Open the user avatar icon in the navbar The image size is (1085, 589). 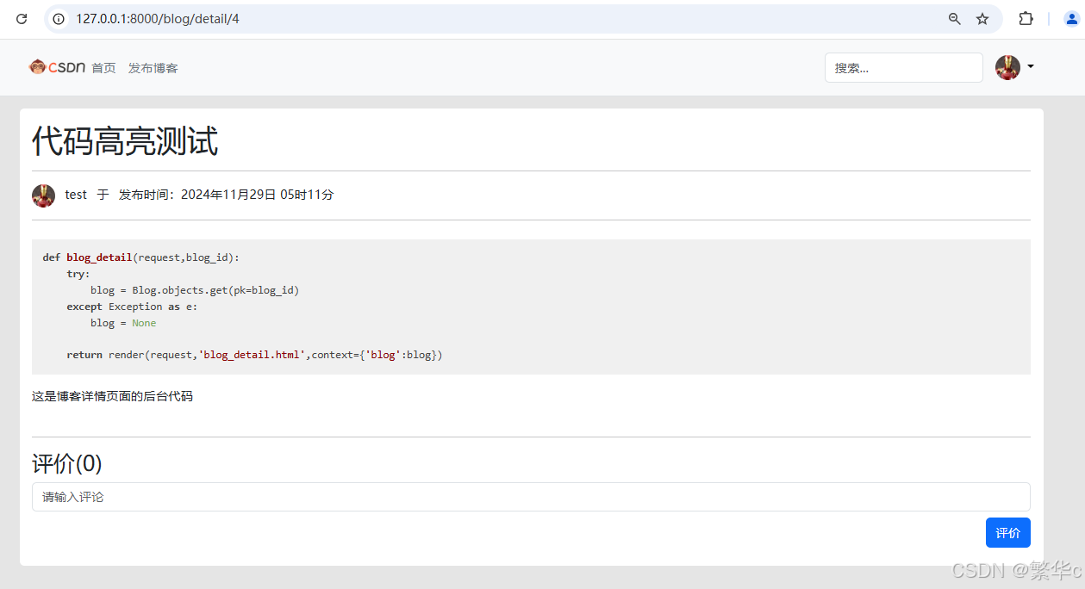[1007, 67]
